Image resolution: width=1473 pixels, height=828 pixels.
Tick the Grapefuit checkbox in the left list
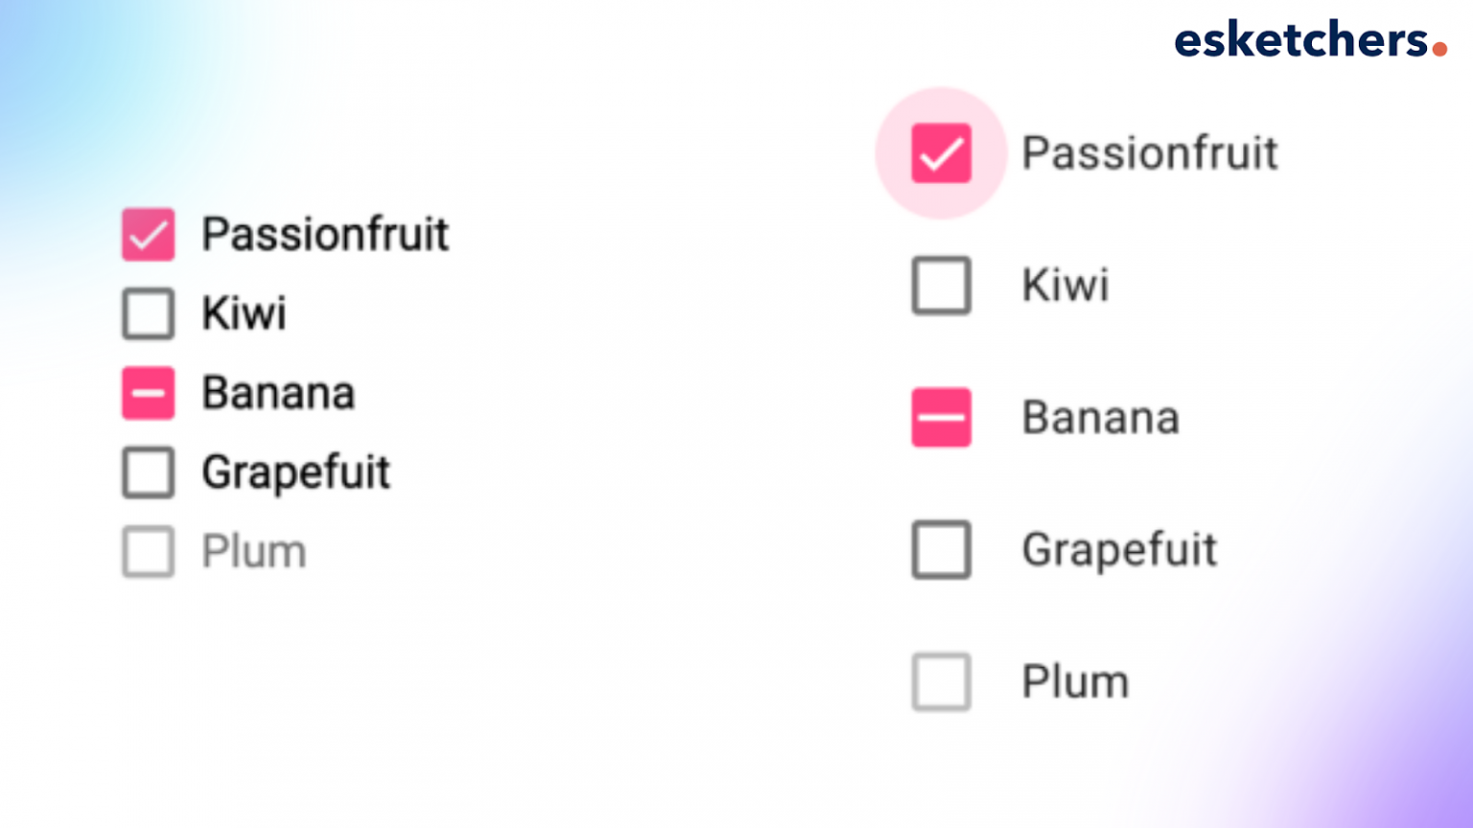click(x=148, y=472)
